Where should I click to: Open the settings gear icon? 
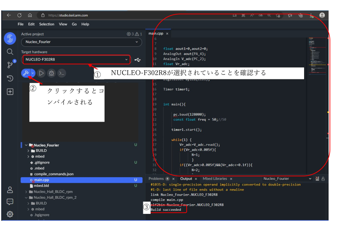coord(10,214)
